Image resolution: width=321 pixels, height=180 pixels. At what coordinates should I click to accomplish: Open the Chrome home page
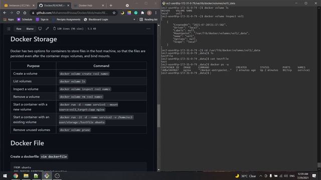tap(25, 12)
